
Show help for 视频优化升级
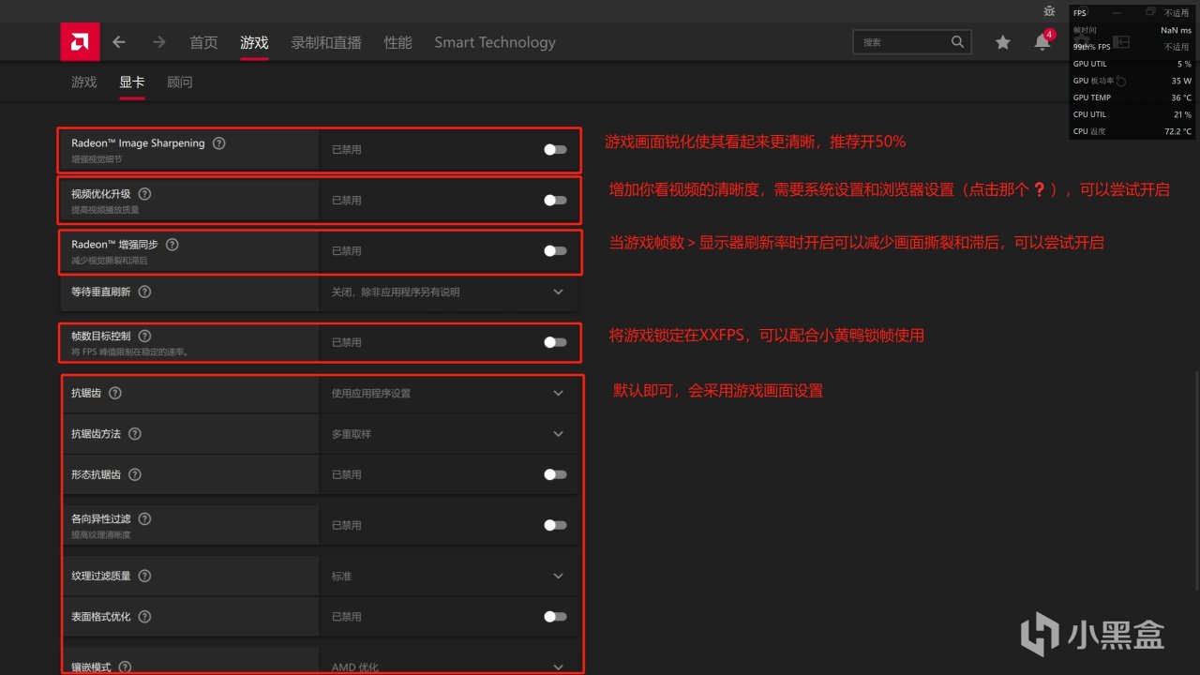tap(144, 194)
